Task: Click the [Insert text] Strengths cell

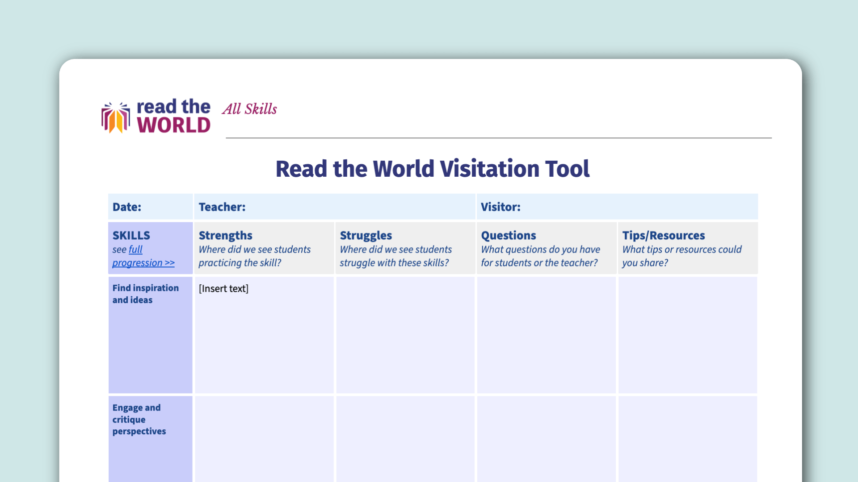Action: [x=223, y=289]
